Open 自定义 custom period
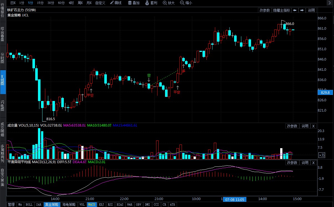Screen dimensions: 334x207 point(100,3)
